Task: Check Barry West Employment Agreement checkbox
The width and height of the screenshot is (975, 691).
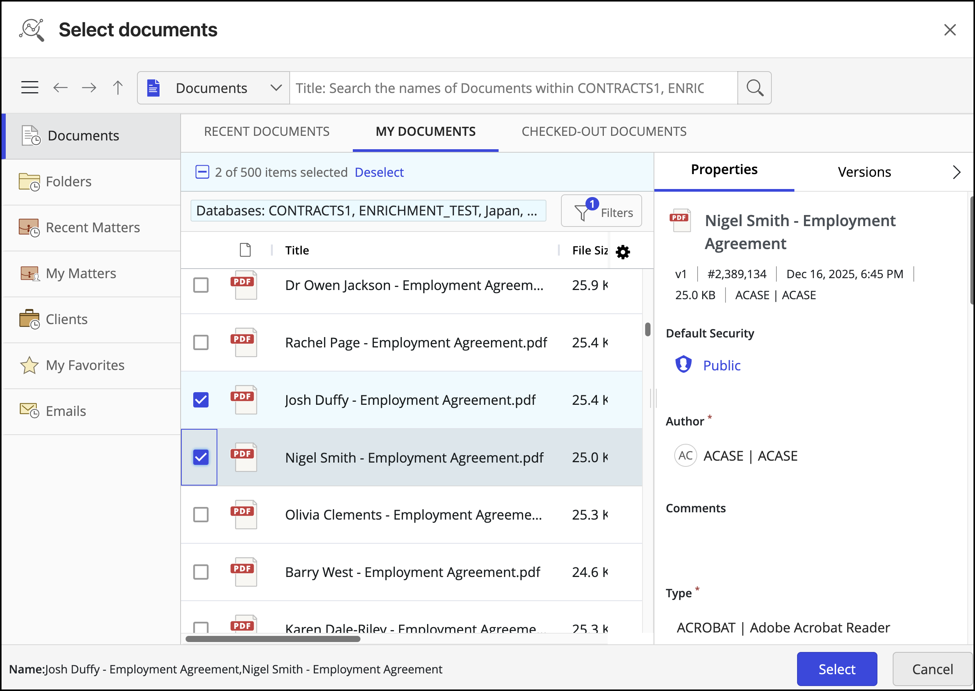Action: point(201,572)
